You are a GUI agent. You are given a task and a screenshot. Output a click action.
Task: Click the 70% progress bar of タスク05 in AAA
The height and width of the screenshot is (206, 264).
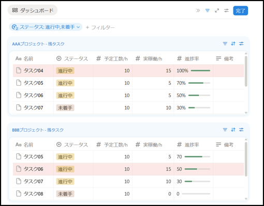[x=199, y=83]
